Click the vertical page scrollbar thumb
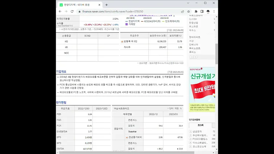274x154 pixels. 217,54
